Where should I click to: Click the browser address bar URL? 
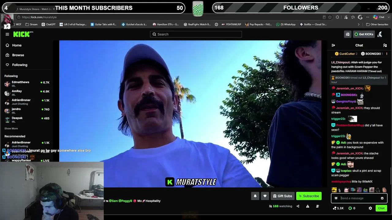39,17
